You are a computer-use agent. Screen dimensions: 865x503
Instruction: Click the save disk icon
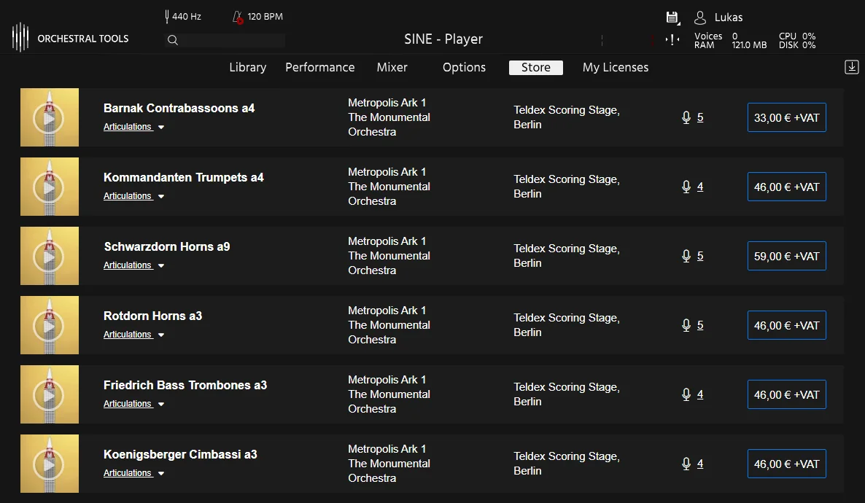(x=672, y=17)
